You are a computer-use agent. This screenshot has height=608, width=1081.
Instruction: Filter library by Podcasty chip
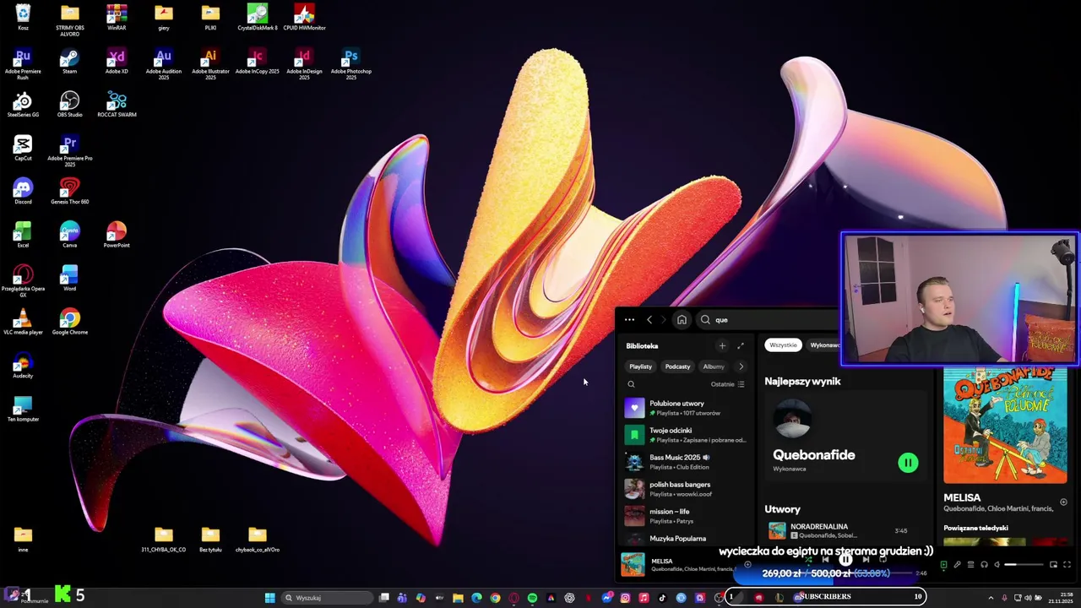[x=677, y=366]
